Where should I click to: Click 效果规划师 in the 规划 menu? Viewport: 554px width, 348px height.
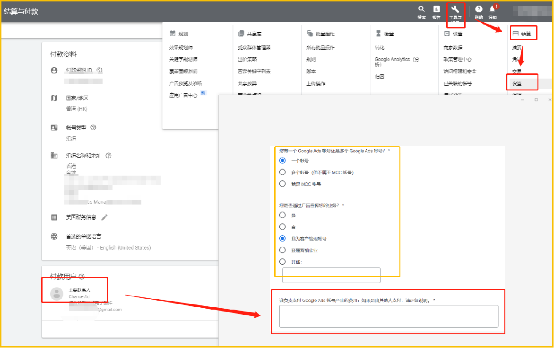tap(181, 48)
